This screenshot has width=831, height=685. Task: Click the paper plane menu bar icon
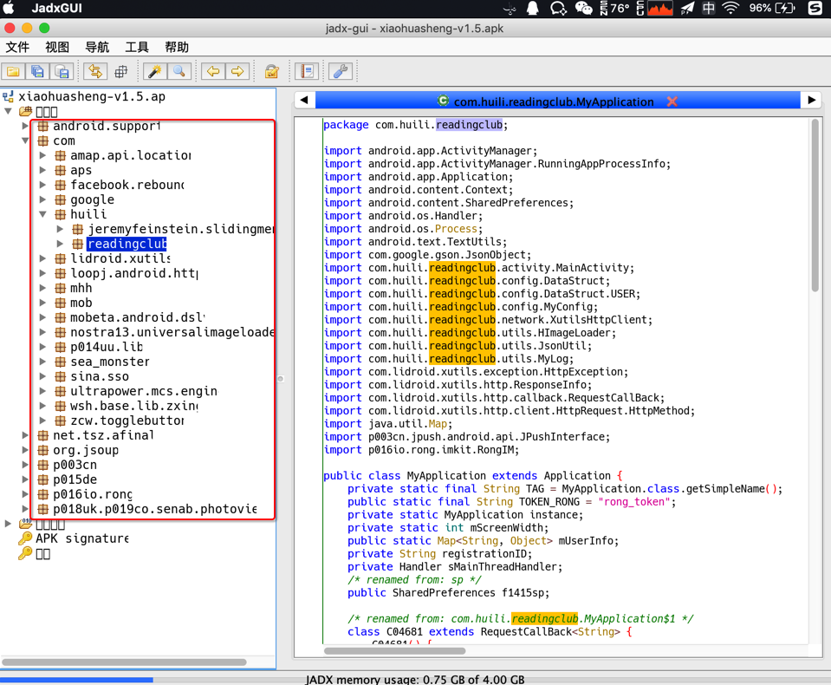coord(687,8)
